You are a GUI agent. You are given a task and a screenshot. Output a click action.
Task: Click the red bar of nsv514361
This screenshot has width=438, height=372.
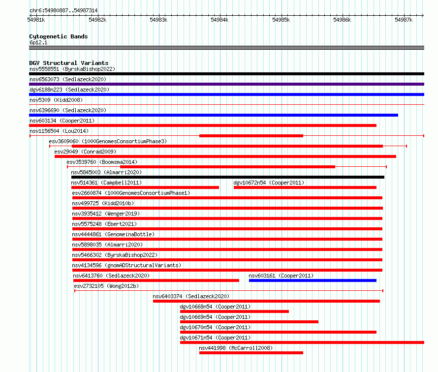click(x=145, y=187)
